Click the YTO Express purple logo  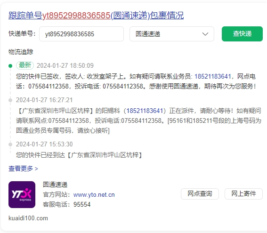pyautogui.click(x=22, y=194)
